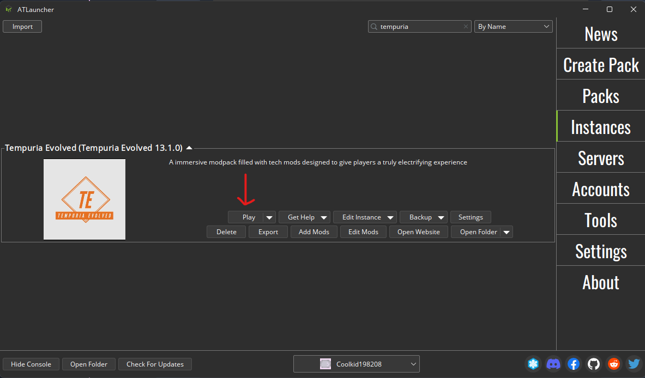Open the Coolkid198208 account selector dropdown

pos(356,364)
